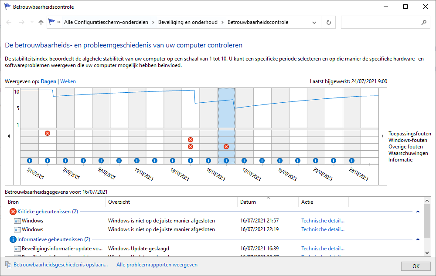Collapse the Informatieve gebeurtenissen group
The width and height of the screenshot is (436, 276).
tap(418, 239)
